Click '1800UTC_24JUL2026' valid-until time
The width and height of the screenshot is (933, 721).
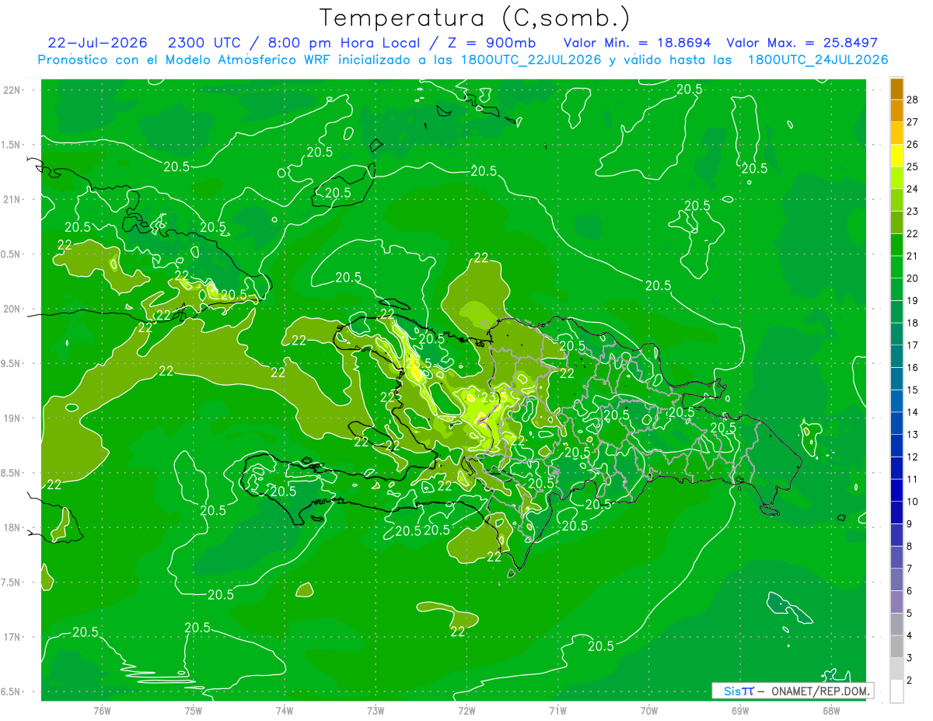click(x=818, y=60)
